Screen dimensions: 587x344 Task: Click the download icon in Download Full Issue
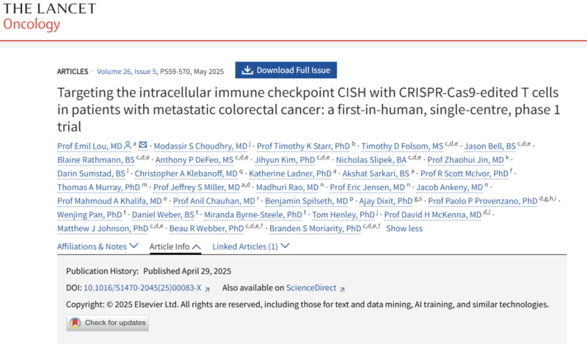pyautogui.click(x=247, y=70)
